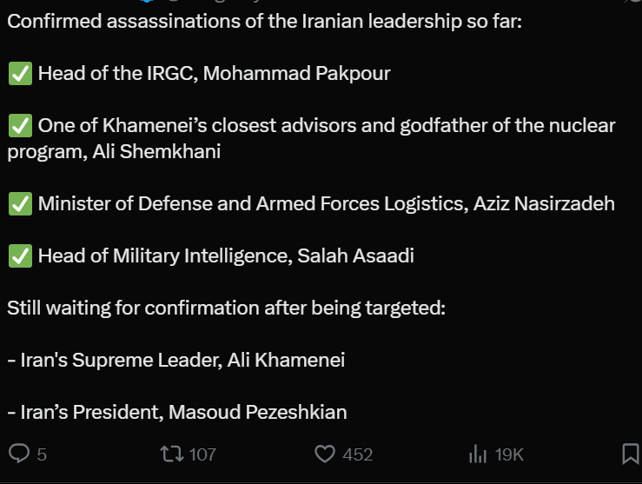Click the repost arrows icon
642x484 pixels.
(x=171, y=454)
